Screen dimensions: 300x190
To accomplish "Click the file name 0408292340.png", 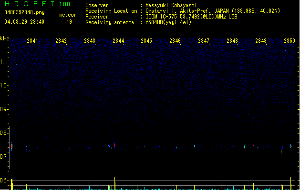I will [x=24, y=12].
